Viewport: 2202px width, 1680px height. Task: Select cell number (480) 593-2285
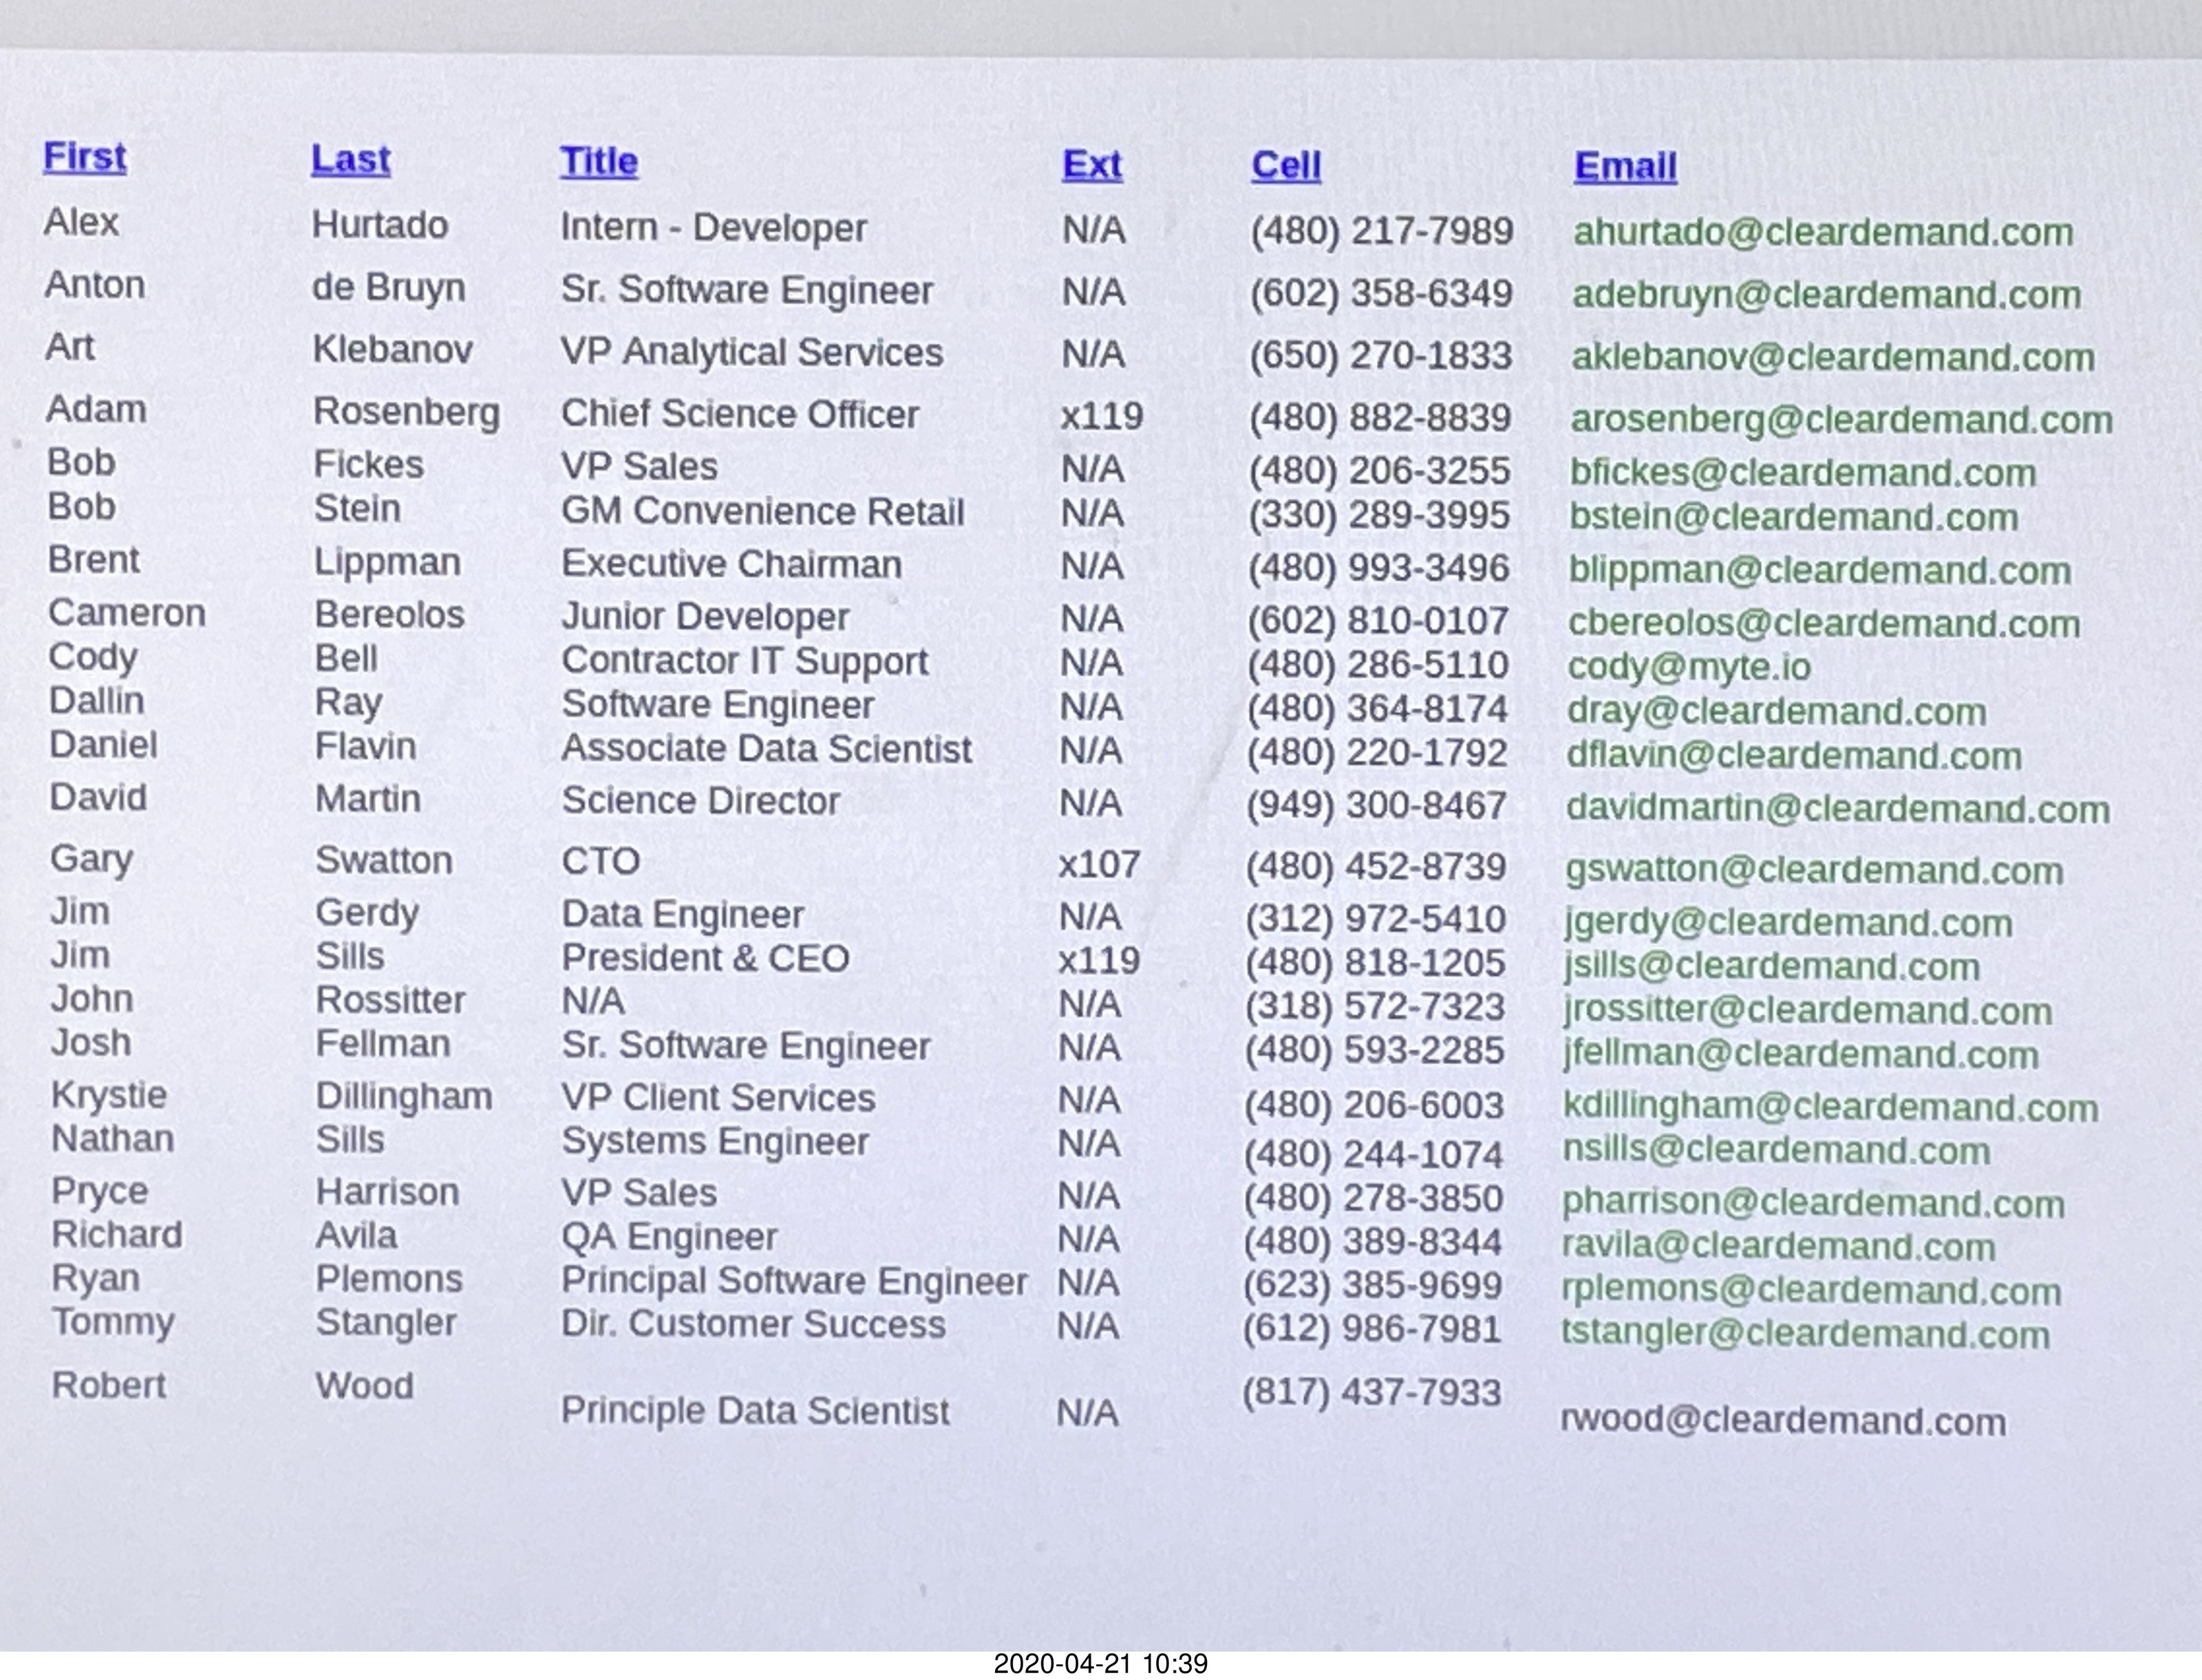click(x=1374, y=1051)
